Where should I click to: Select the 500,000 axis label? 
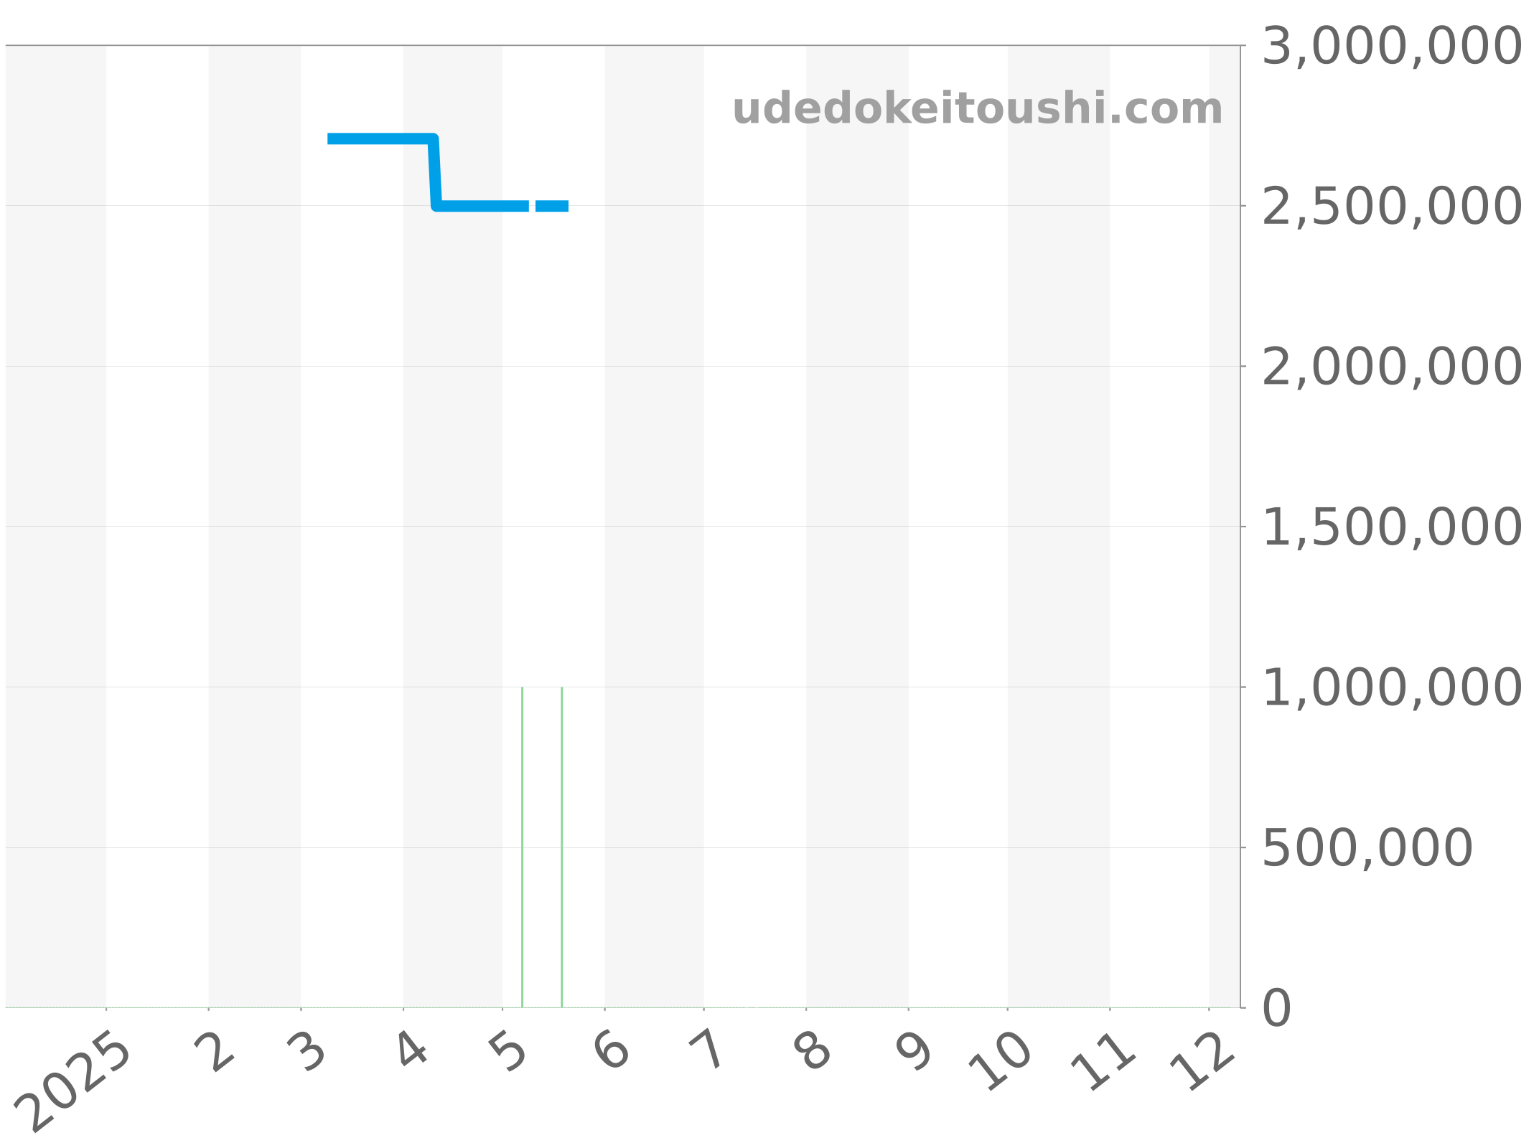(1367, 848)
